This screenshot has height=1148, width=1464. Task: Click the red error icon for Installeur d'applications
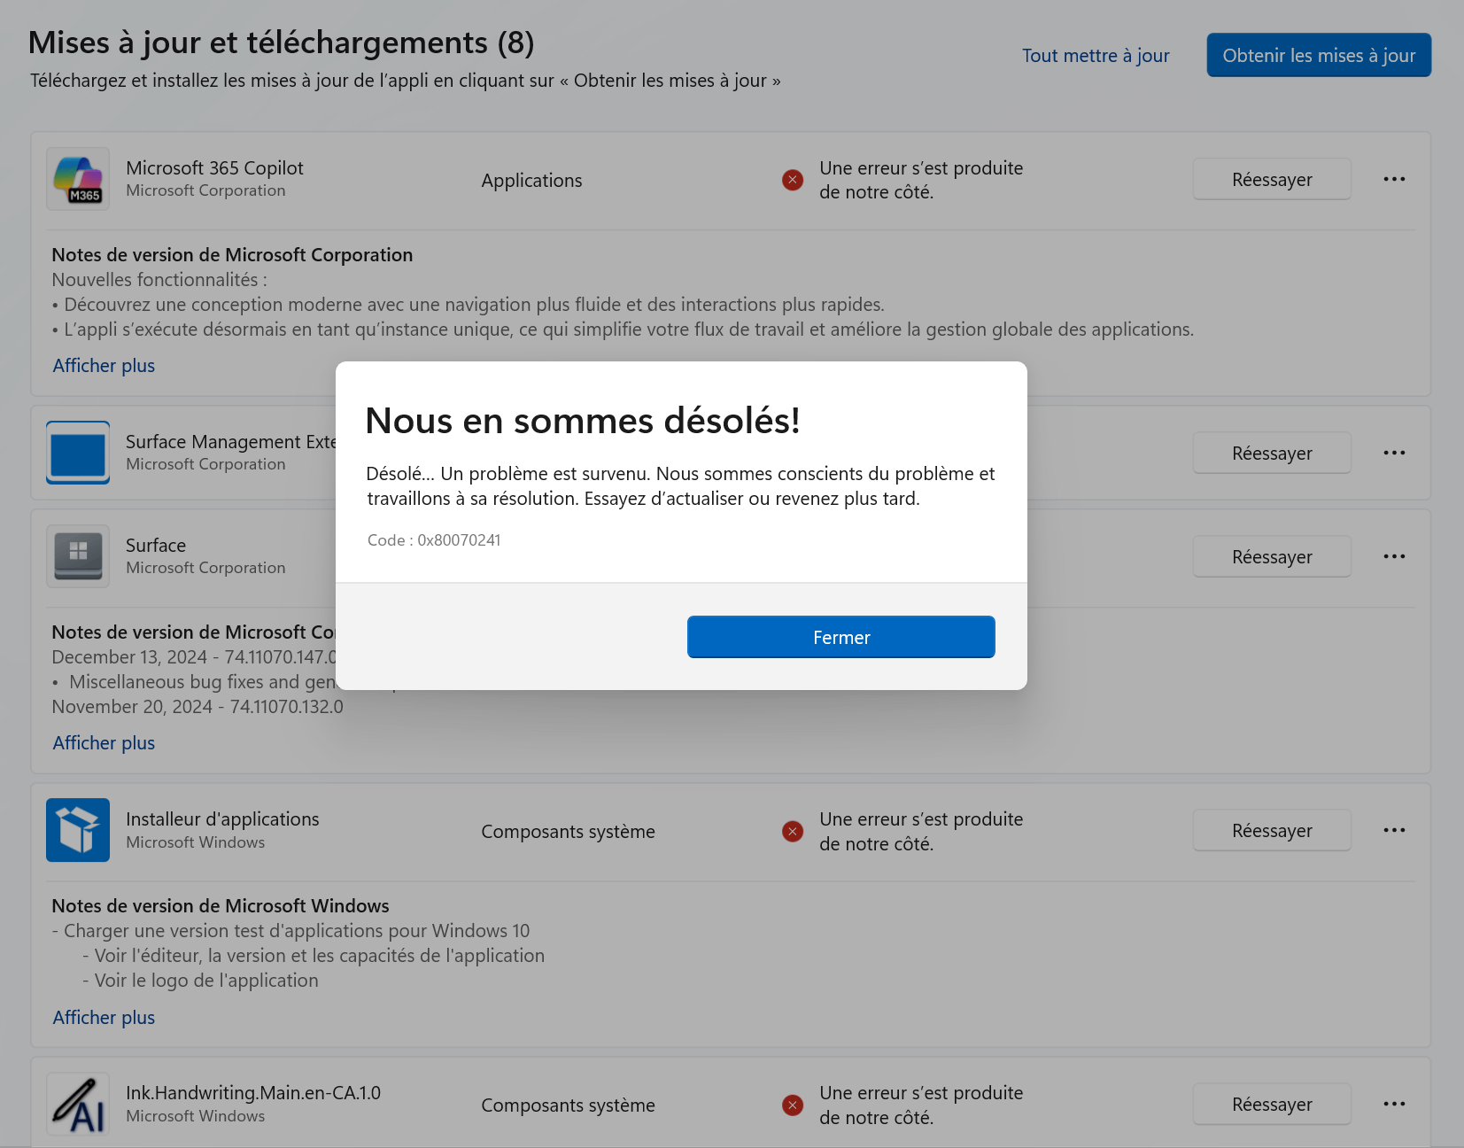(x=793, y=831)
